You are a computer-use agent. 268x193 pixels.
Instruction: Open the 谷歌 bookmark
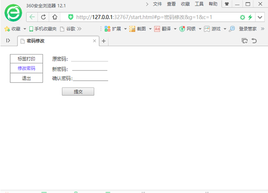(68, 29)
